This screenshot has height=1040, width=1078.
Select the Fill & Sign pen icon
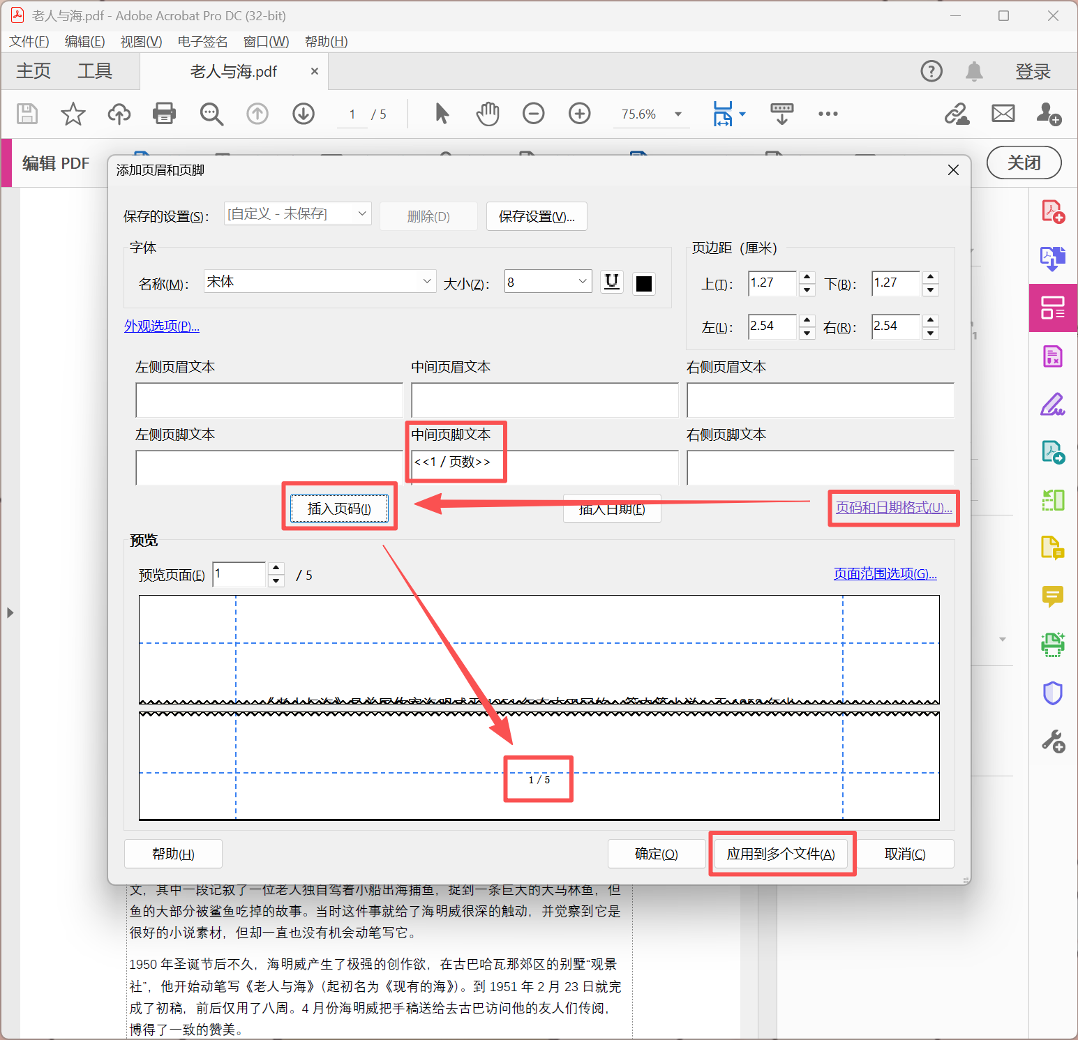(x=1053, y=404)
